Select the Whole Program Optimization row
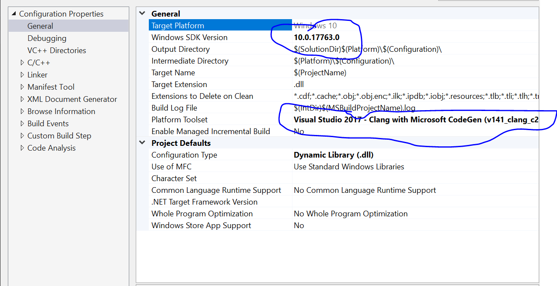Viewport: 557px width, 286px height. click(202, 214)
